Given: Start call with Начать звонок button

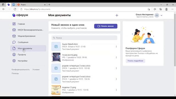Looking at the screenshot, I should (106, 26).
